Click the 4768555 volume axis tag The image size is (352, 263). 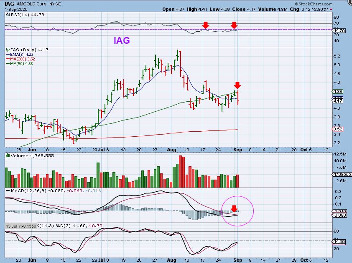pyautogui.click(x=342, y=174)
